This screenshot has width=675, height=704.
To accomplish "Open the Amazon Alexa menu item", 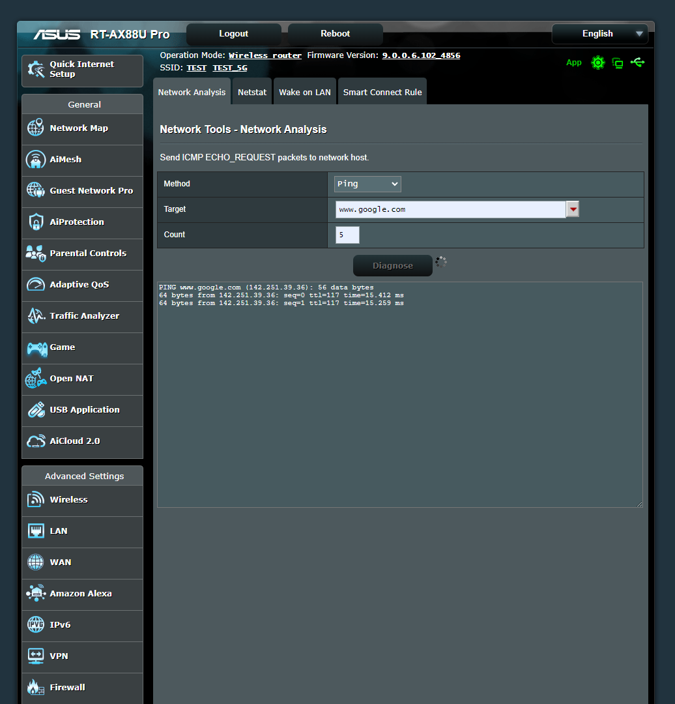I will [83, 594].
